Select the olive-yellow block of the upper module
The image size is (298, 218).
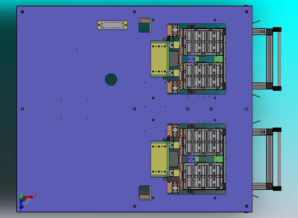tap(159, 59)
